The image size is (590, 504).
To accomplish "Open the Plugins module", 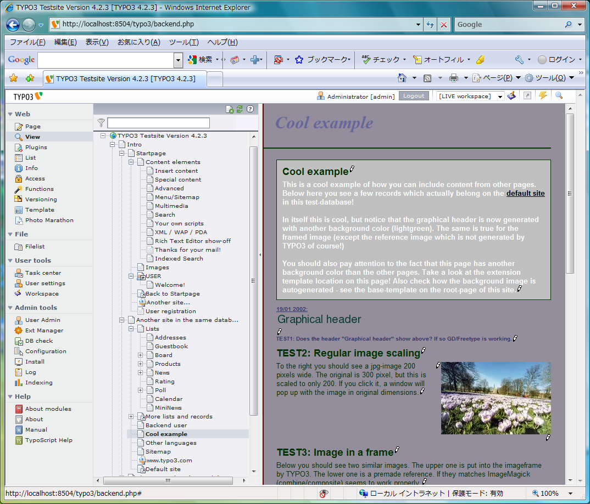I will click(31, 147).
